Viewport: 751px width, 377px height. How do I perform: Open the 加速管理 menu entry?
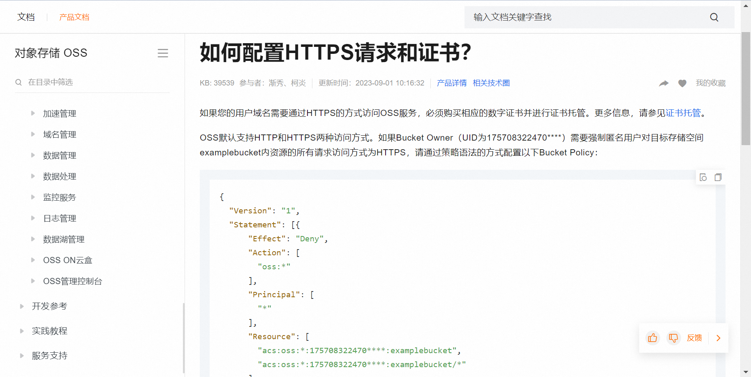(x=60, y=113)
